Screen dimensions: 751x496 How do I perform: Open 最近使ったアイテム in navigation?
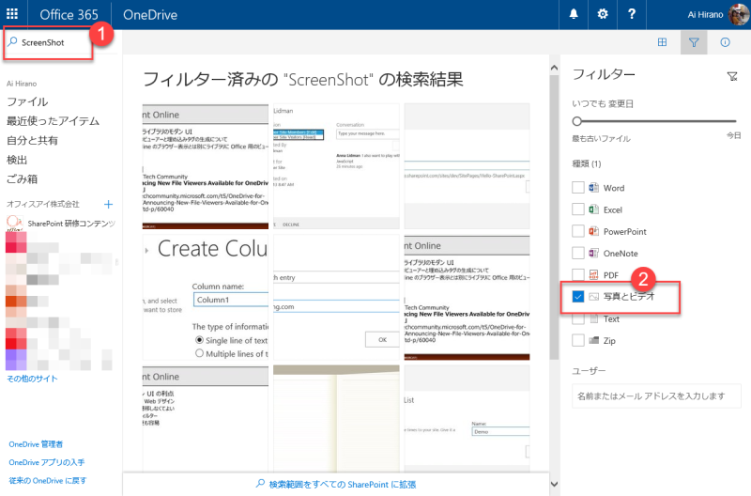tap(53, 121)
